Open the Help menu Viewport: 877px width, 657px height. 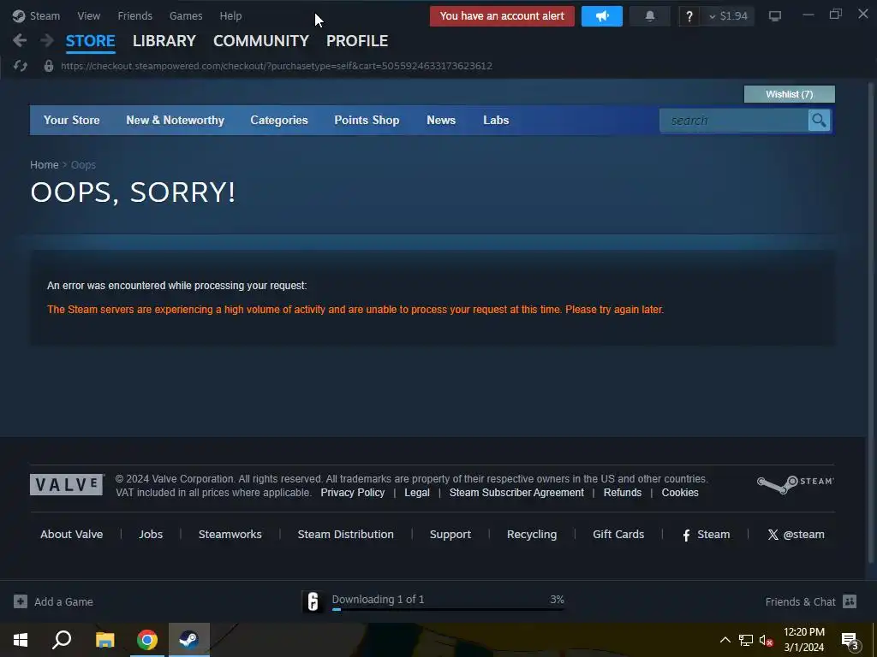[230, 15]
